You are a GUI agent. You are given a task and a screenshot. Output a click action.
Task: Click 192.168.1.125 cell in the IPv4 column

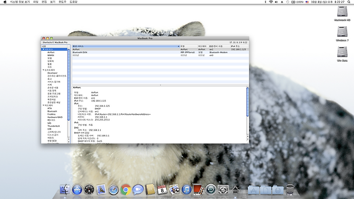tap(238, 49)
